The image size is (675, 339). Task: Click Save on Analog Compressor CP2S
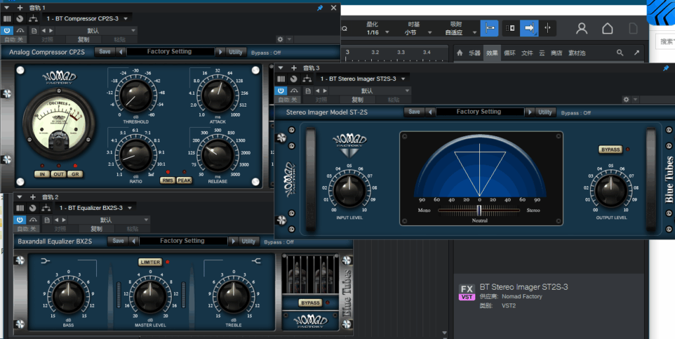pos(105,51)
